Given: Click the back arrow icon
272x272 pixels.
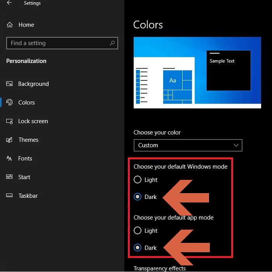Looking at the screenshot, I should click(x=9, y=3).
